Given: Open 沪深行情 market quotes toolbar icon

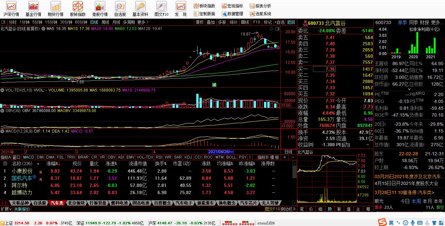Looking at the screenshot, I should click(11, 9).
